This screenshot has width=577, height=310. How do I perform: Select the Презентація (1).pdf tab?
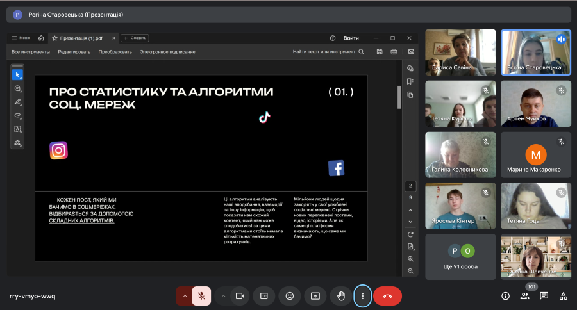(x=81, y=38)
